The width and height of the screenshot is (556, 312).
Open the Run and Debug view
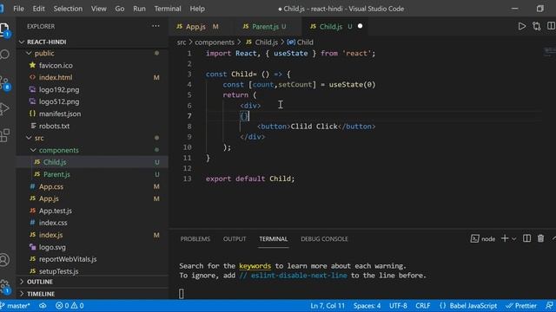[x=4, y=108]
